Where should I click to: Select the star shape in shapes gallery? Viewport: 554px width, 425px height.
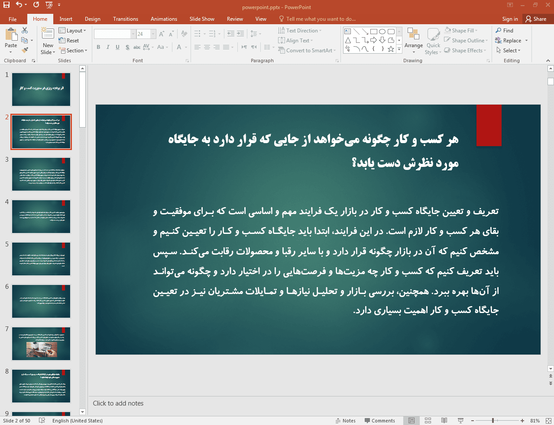[x=391, y=49]
